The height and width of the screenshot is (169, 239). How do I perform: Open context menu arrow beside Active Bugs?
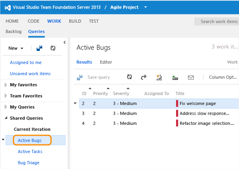3,140
